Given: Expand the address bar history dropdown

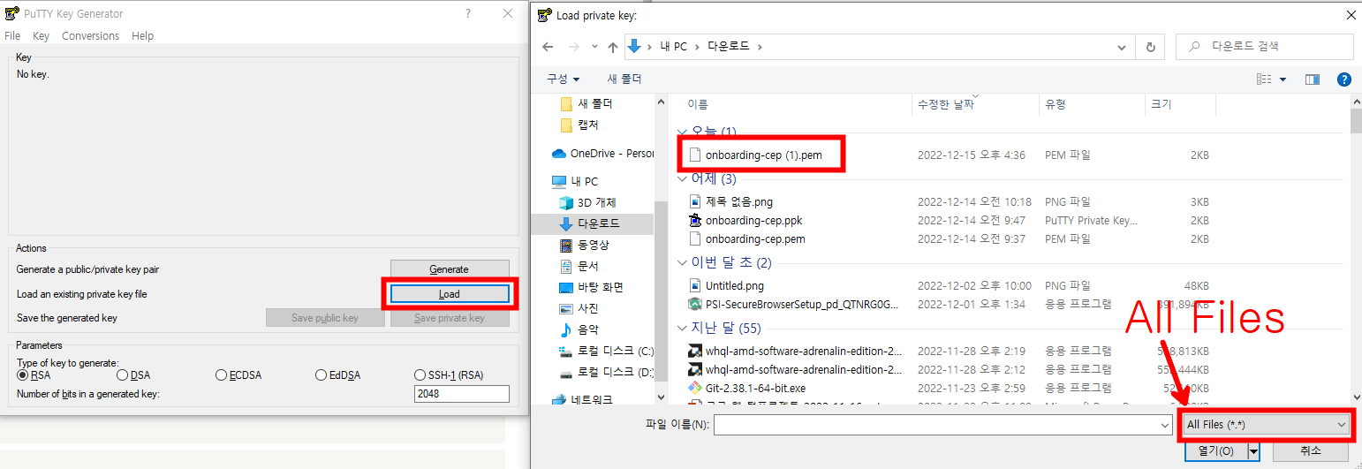Looking at the screenshot, I should click(x=1121, y=47).
